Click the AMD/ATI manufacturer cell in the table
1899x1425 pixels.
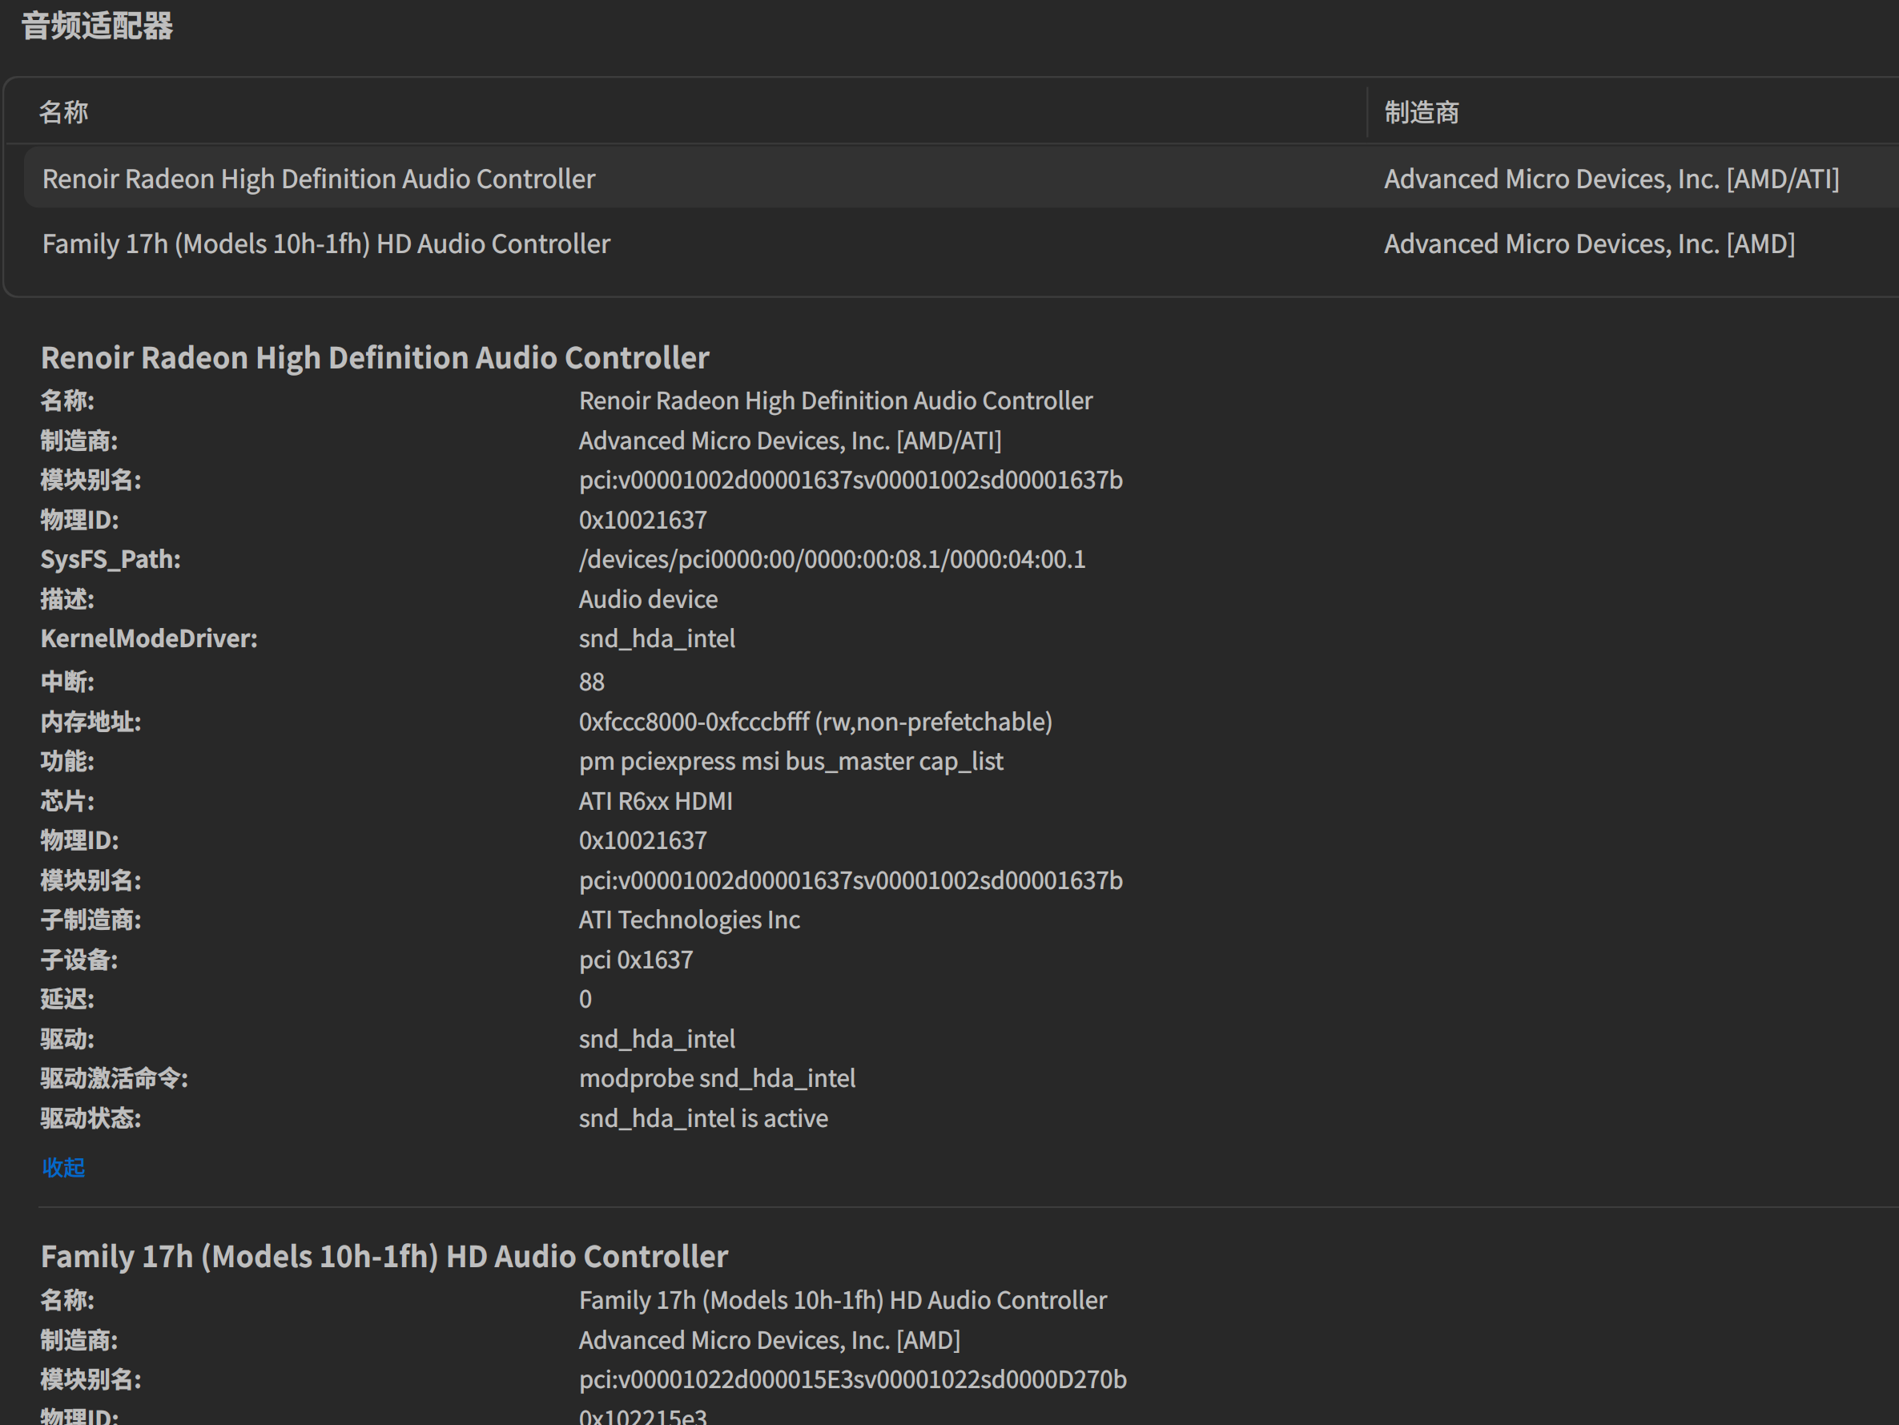[1611, 179]
